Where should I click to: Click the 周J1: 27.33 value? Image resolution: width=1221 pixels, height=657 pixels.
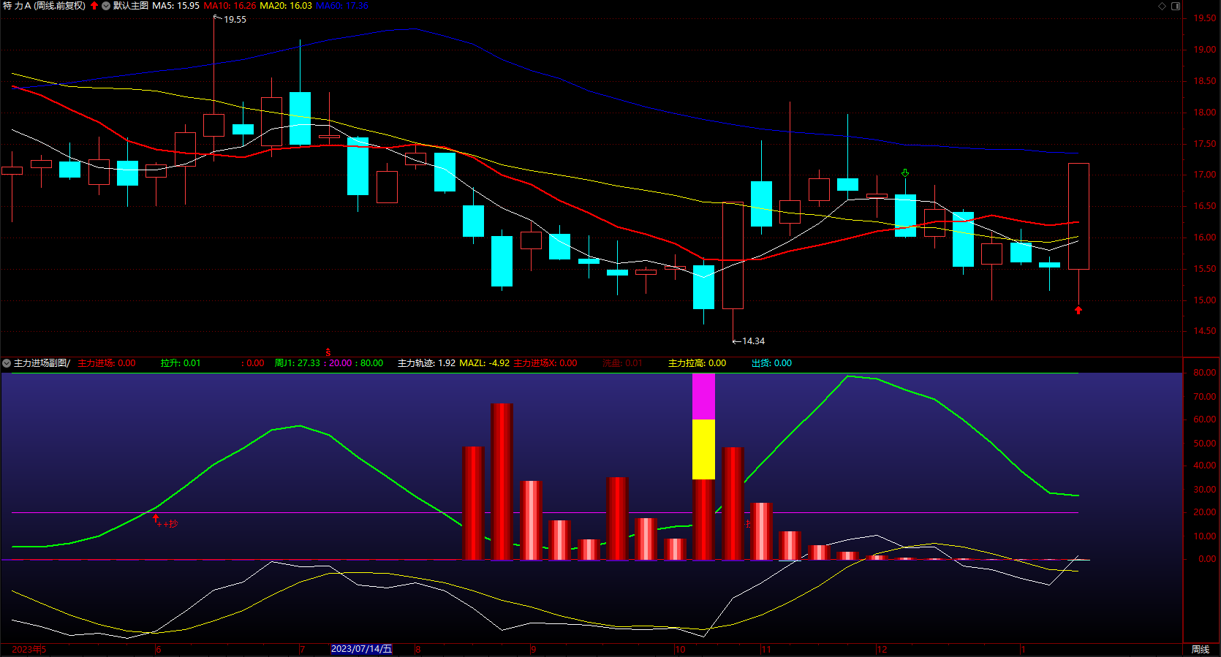click(298, 363)
